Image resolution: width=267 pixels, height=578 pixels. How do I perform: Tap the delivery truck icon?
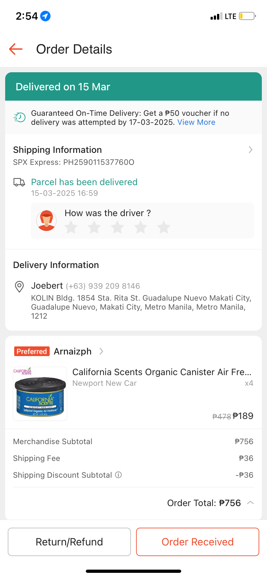point(19,183)
